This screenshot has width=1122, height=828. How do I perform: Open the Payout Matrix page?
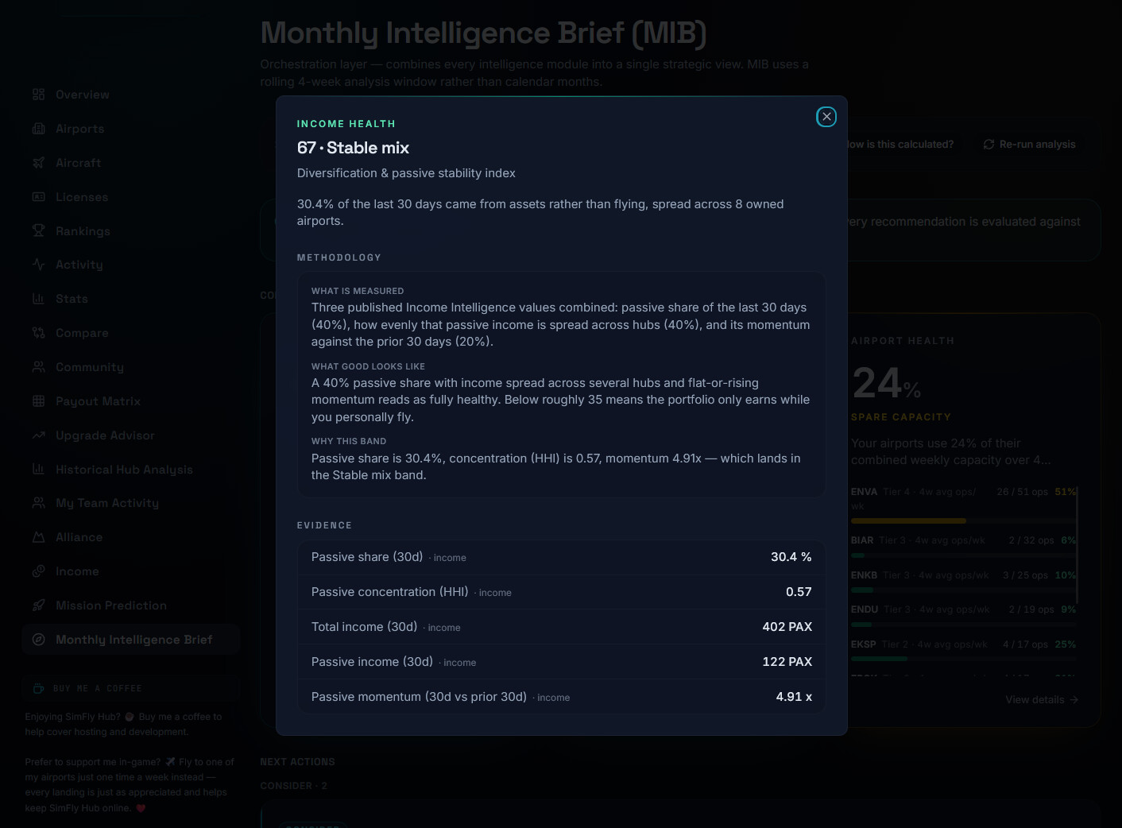[131, 401]
